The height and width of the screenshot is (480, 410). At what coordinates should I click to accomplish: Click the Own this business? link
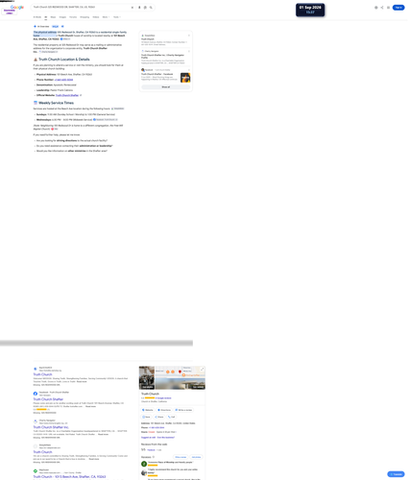[x=166, y=437]
